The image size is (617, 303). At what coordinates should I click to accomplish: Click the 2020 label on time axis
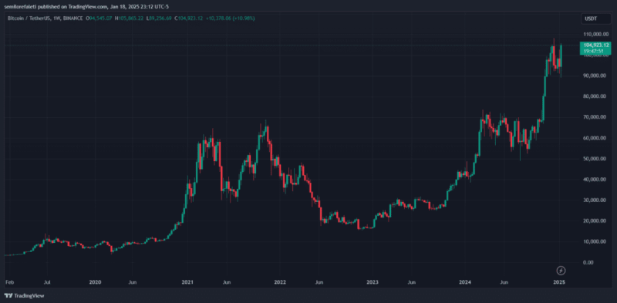[96, 282]
